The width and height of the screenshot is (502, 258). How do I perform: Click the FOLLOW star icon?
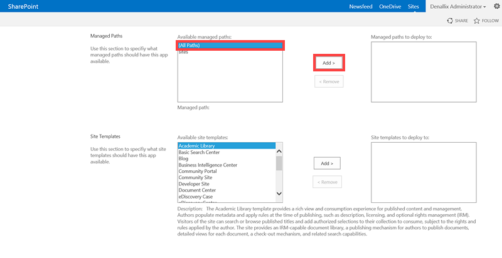click(477, 21)
